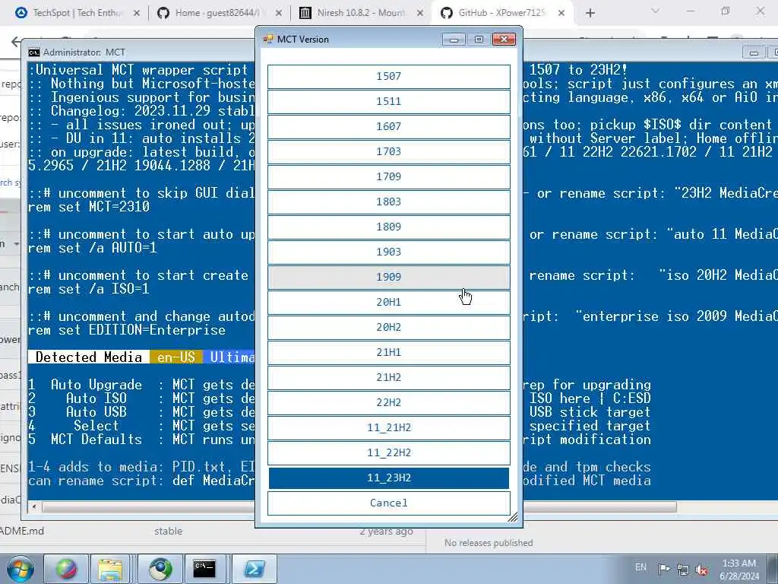Click the console scrollbar left arrow

[x=33, y=507]
